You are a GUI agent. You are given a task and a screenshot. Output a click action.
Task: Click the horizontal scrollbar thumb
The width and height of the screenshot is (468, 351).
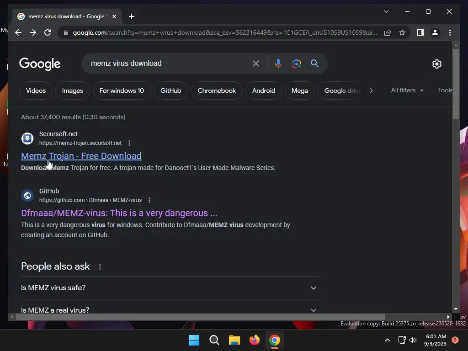(x=200, y=317)
